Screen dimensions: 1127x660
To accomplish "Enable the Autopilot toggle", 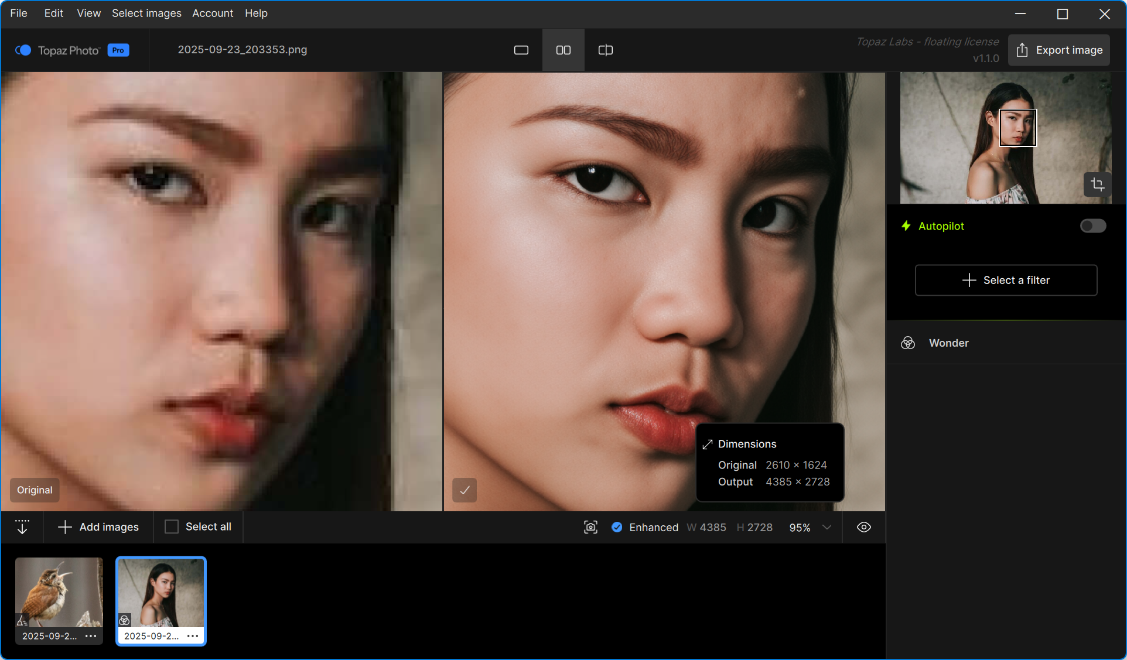I will [x=1092, y=226].
